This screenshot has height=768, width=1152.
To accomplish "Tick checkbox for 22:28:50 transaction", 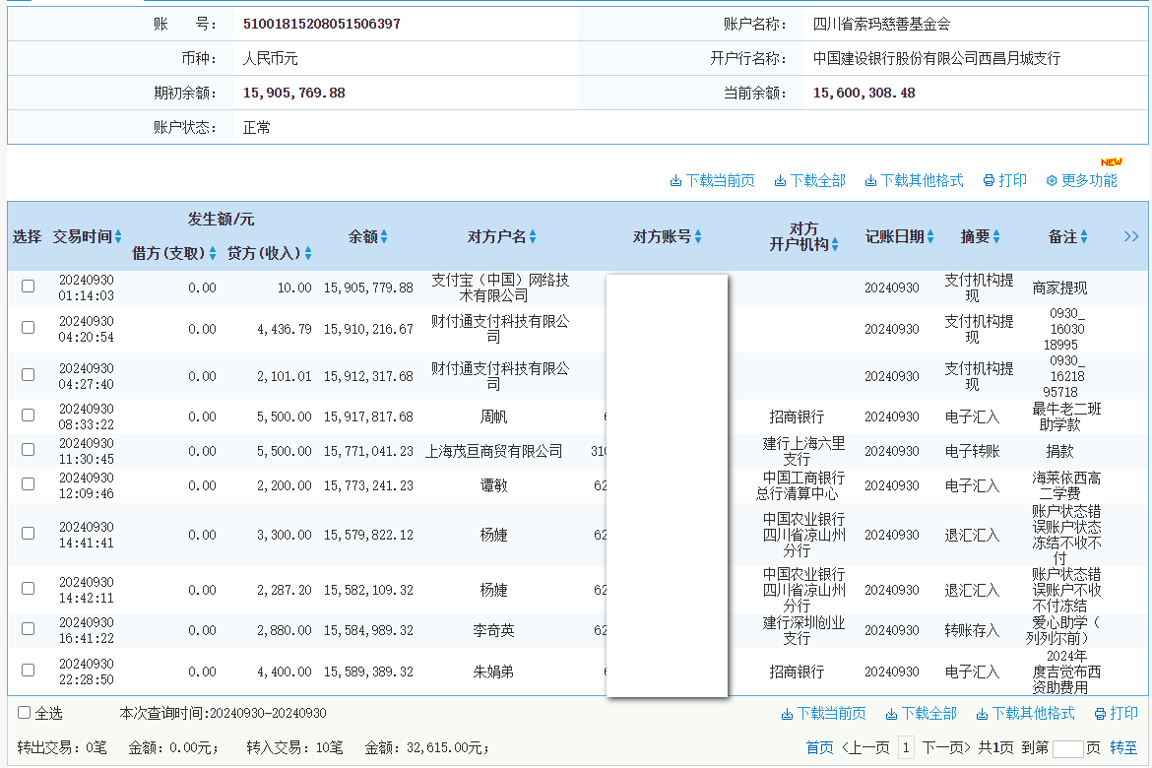I will (28, 670).
